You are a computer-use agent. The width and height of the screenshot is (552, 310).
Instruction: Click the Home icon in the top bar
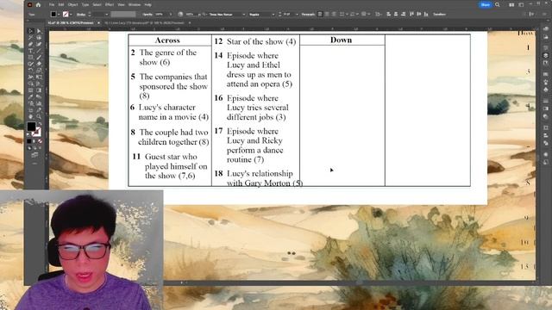pyautogui.click(x=38, y=5)
